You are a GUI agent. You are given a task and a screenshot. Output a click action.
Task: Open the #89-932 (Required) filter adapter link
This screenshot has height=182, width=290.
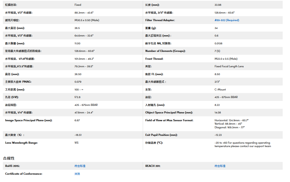[227, 20]
